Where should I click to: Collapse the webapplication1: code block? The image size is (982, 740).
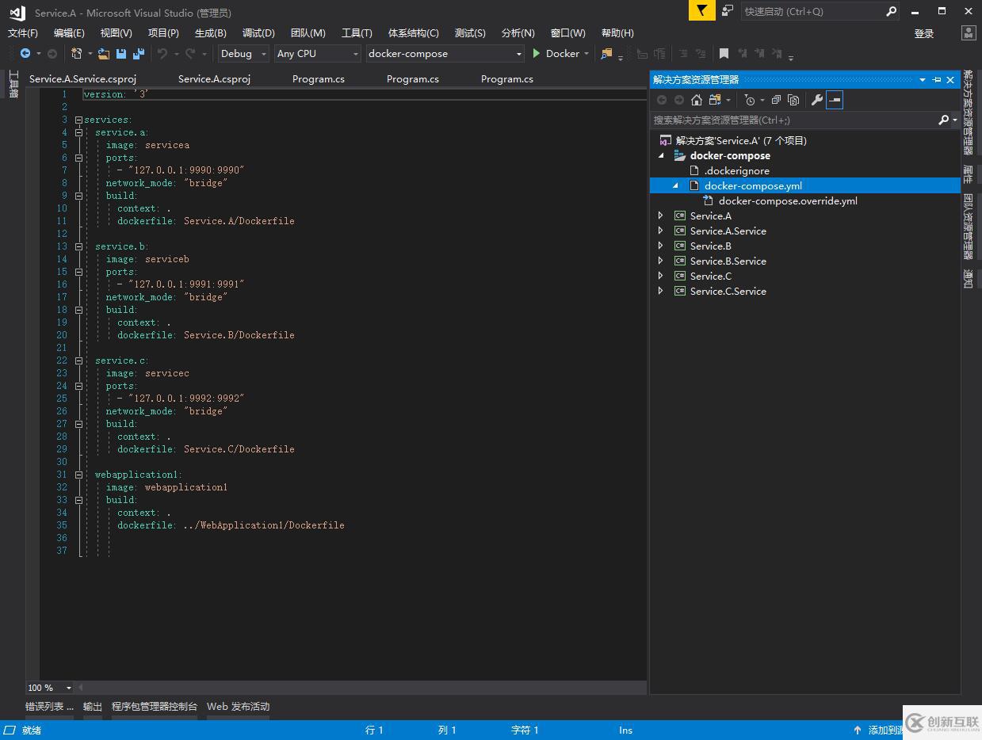tap(78, 475)
